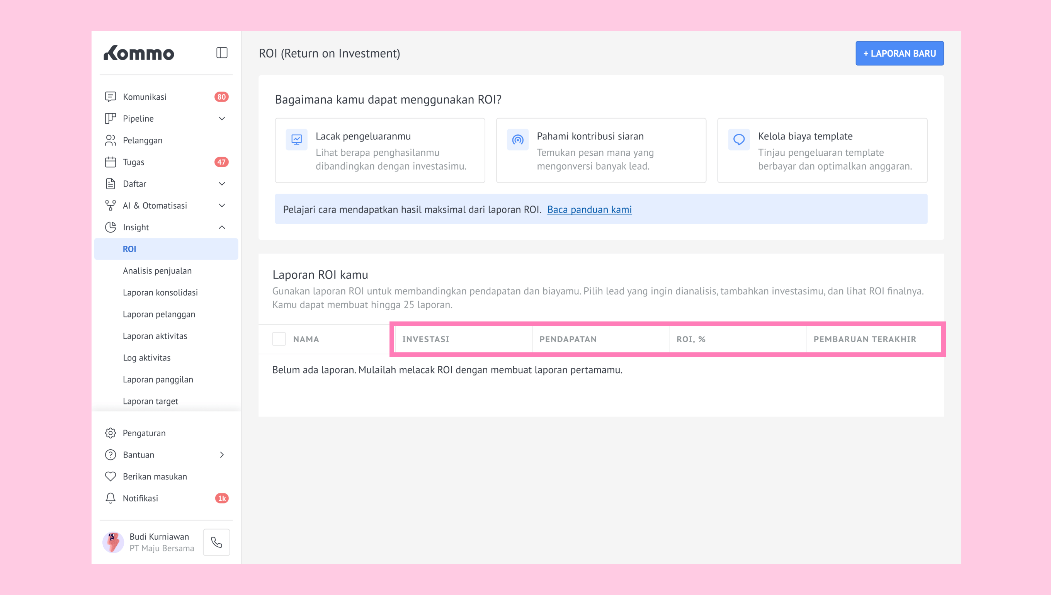Click Budi Kurniawan's profile avatar
This screenshot has height=595, width=1051.
(113, 542)
